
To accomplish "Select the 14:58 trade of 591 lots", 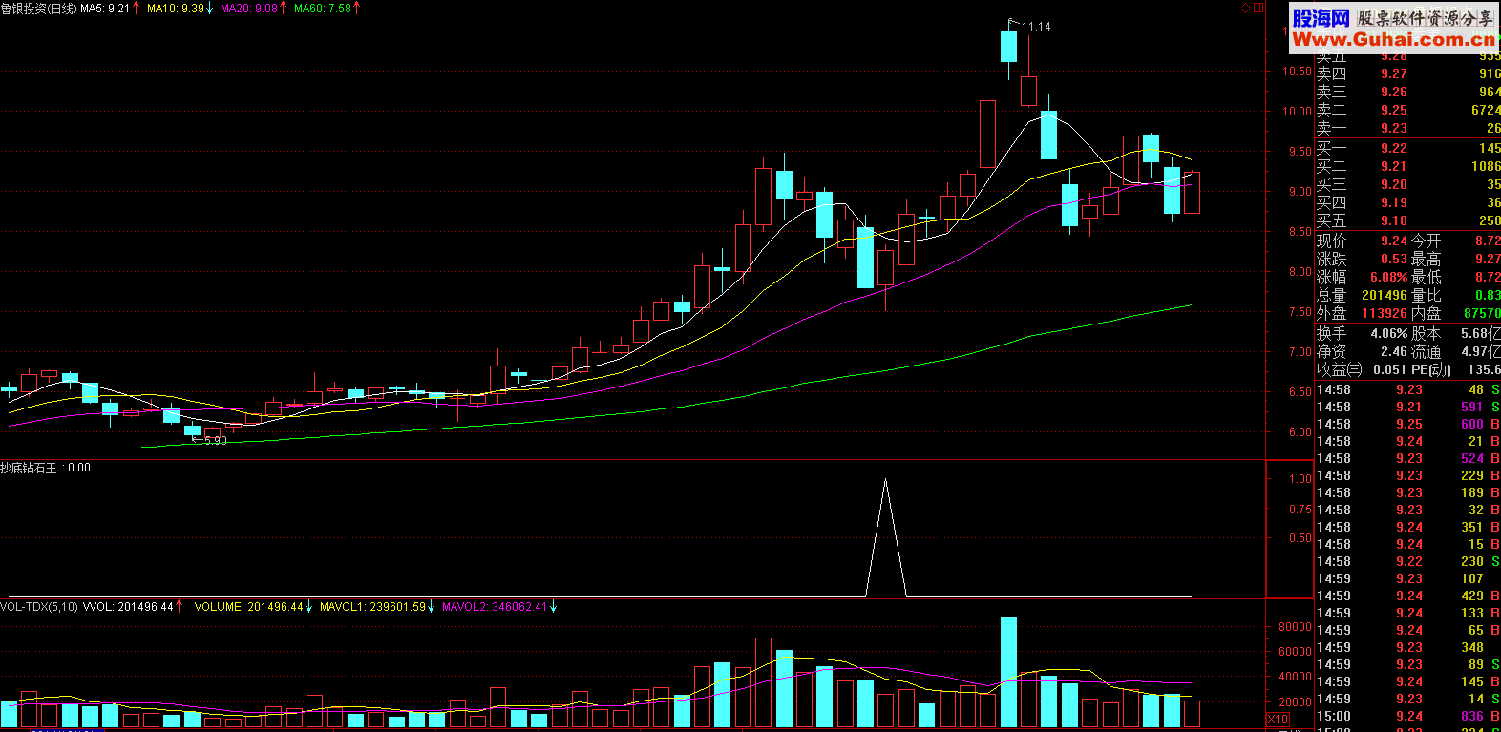I will (x=1407, y=407).
